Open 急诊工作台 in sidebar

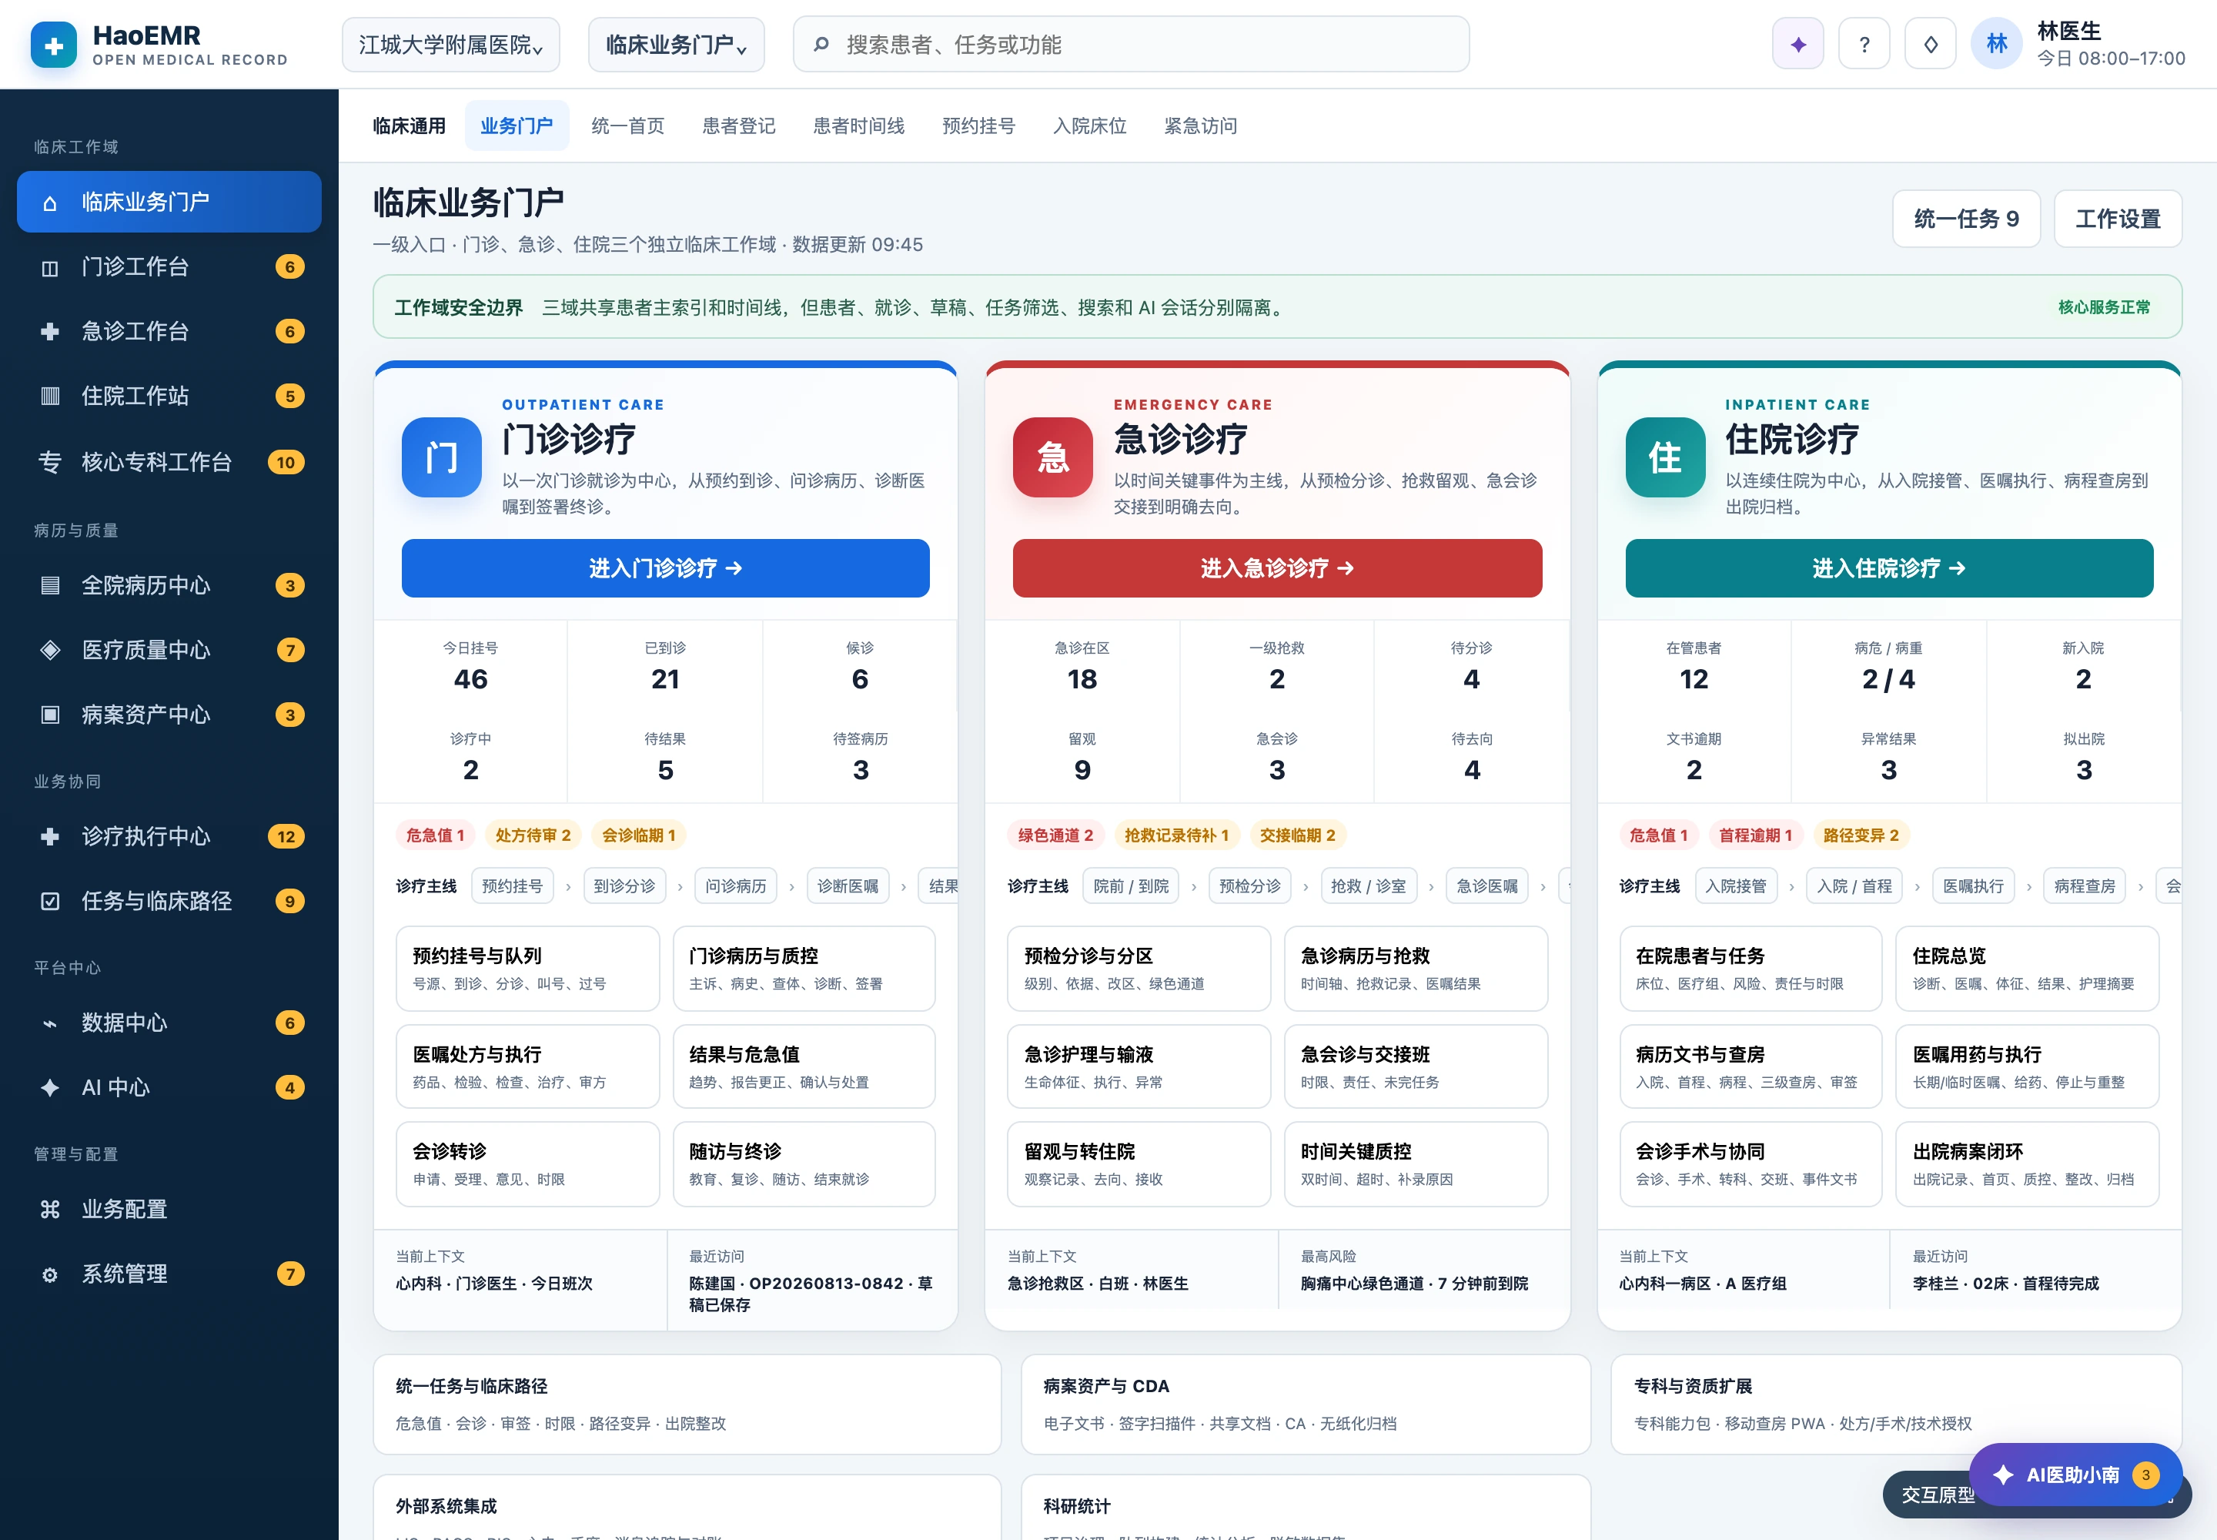click(x=169, y=331)
